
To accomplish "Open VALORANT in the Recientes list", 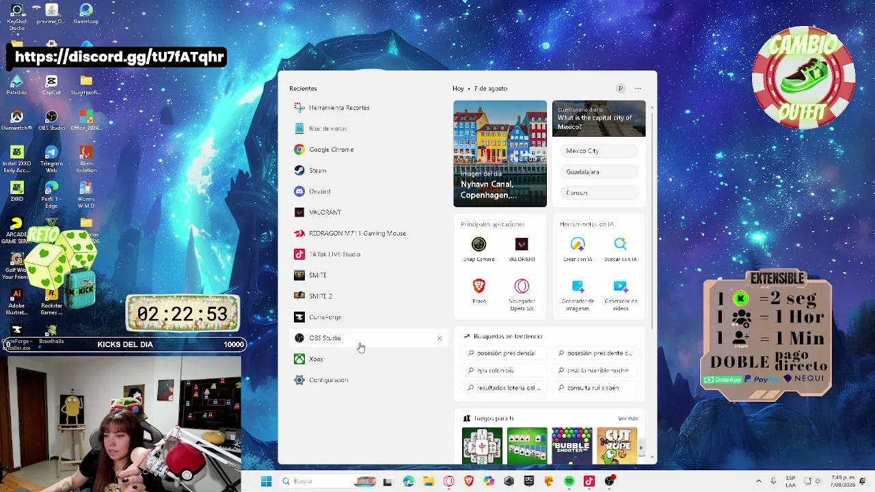I will (x=369, y=213).
